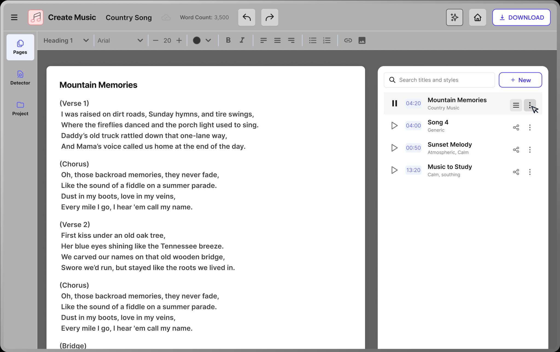The height and width of the screenshot is (352, 560).
Task: Expand the text color dropdown arrow
Action: pos(208,40)
